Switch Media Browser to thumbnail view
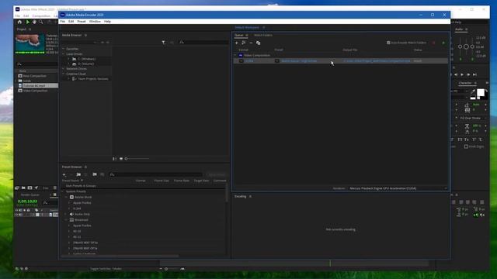 pos(121,159)
